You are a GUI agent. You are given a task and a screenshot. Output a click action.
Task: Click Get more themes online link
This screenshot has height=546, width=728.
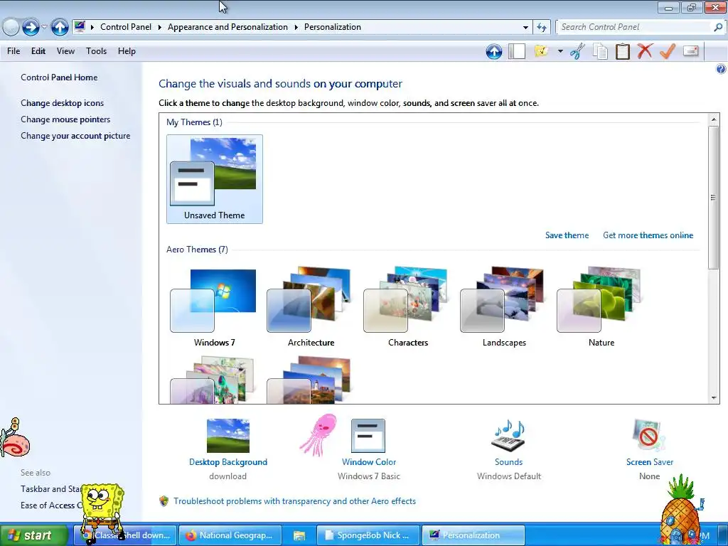click(x=648, y=235)
